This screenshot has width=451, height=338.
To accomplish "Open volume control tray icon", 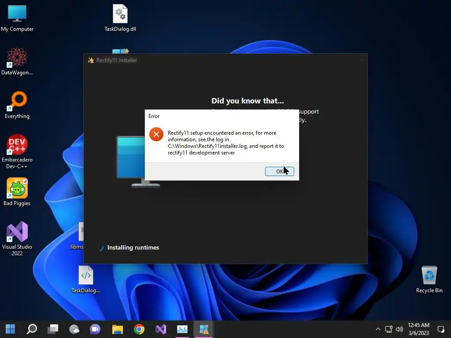I will 399,329.
